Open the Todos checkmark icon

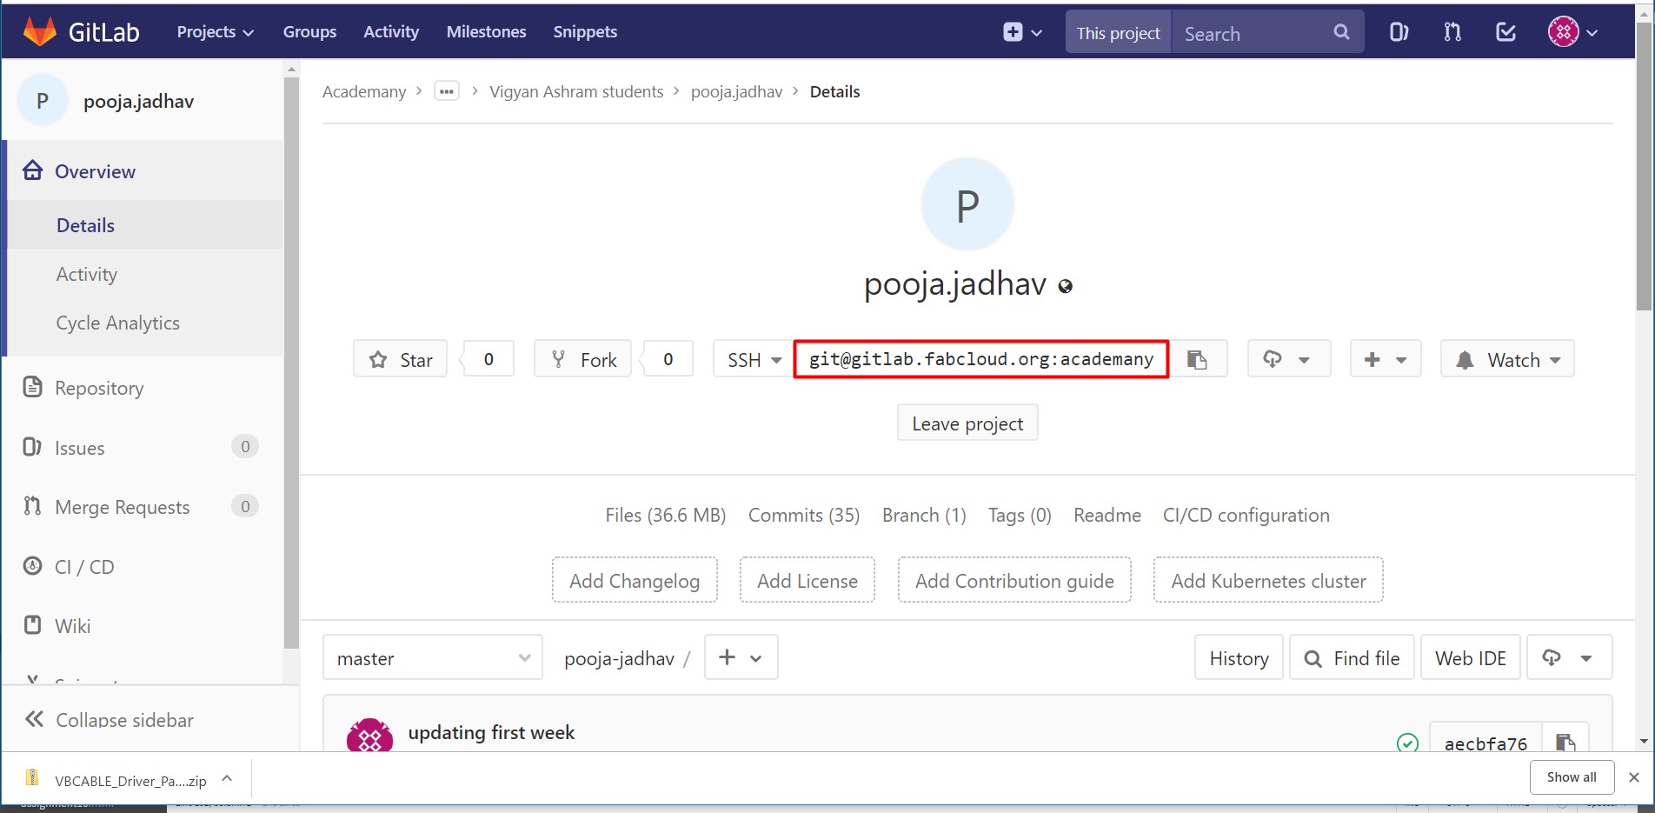[x=1505, y=32]
